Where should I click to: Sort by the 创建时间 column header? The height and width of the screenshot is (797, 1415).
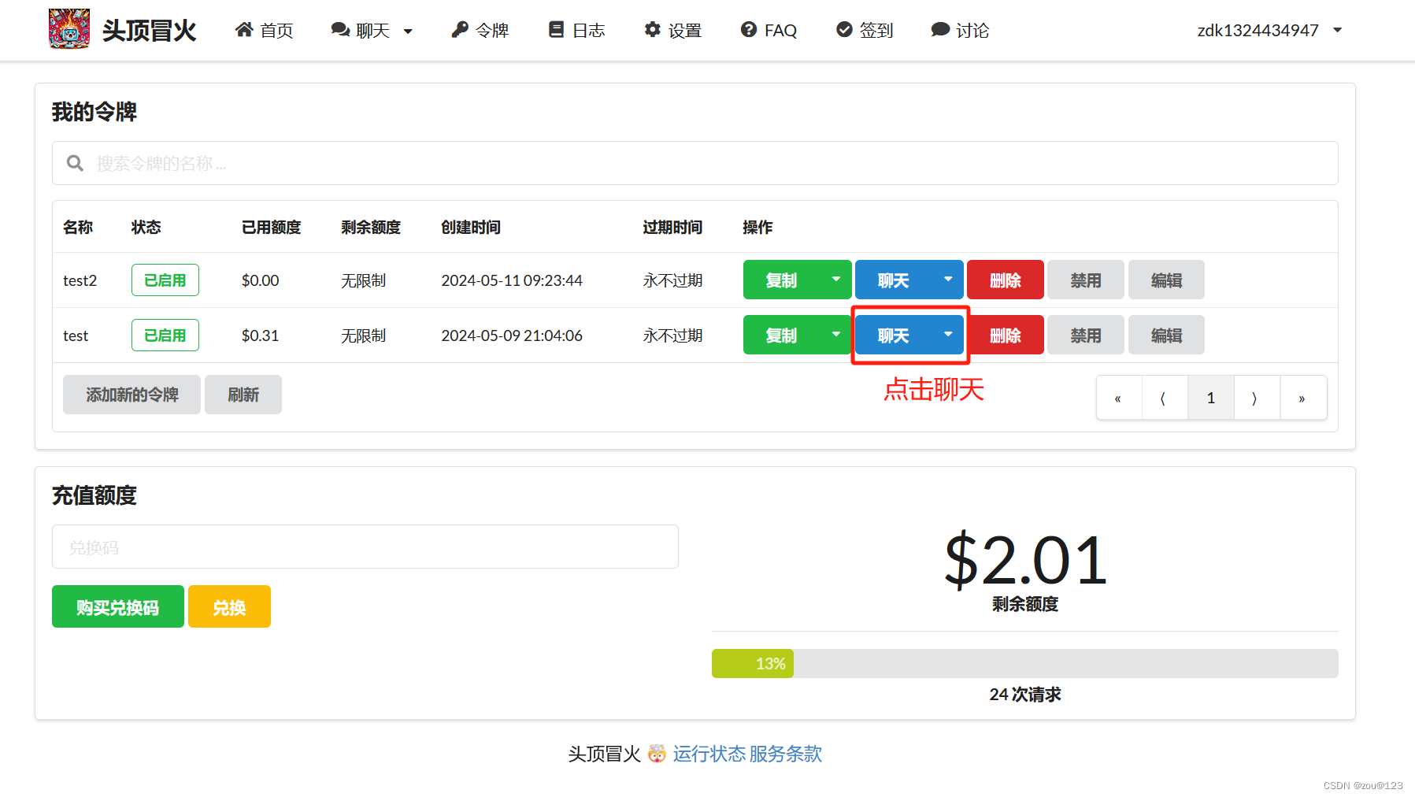471,227
